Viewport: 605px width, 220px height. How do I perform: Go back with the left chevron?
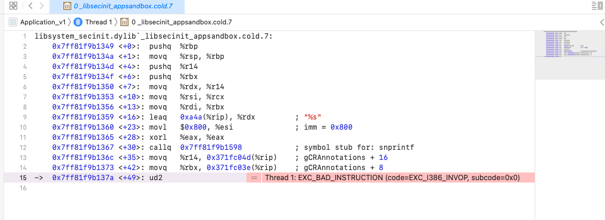pyautogui.click(x=30, y=5)
